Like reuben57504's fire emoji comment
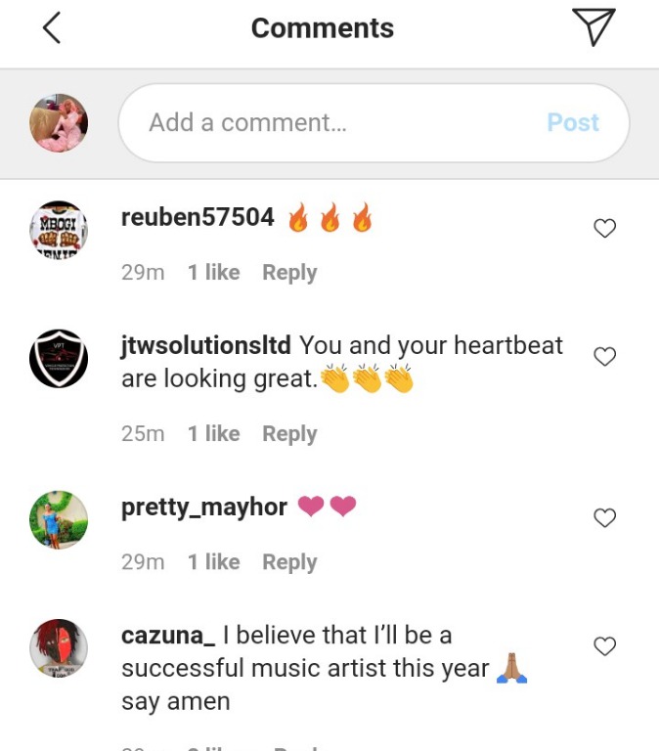Screen dimensions: 659x751 (x=604, y=228)
